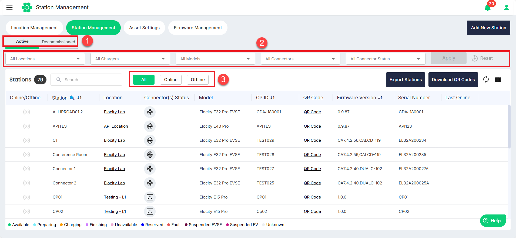Image resolution: width=516 pixels, height=238 pixels.
Task: Select the Station Management tab
Action: click(x=93, y=28)
